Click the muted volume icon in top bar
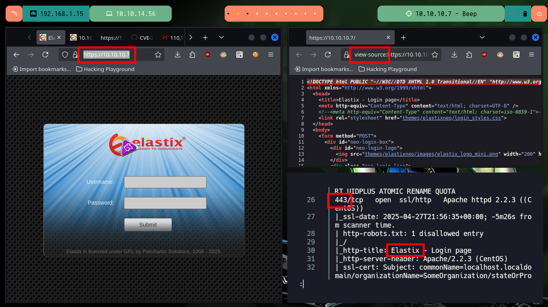This screenshot has height=307, width=548. point(512,14)
